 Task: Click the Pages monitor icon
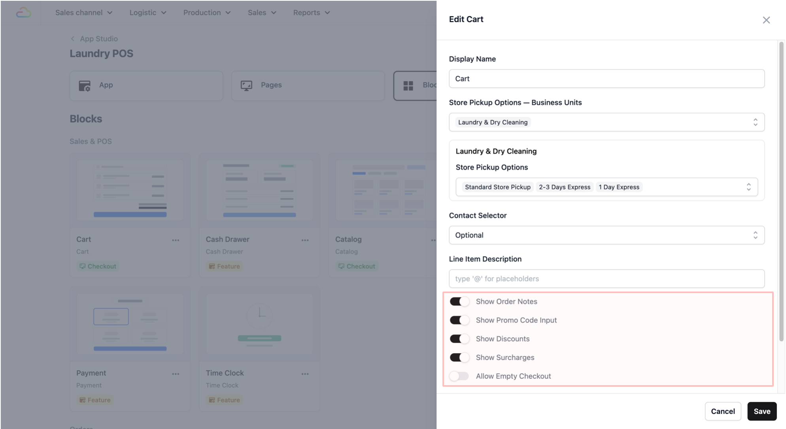point(246,85)
